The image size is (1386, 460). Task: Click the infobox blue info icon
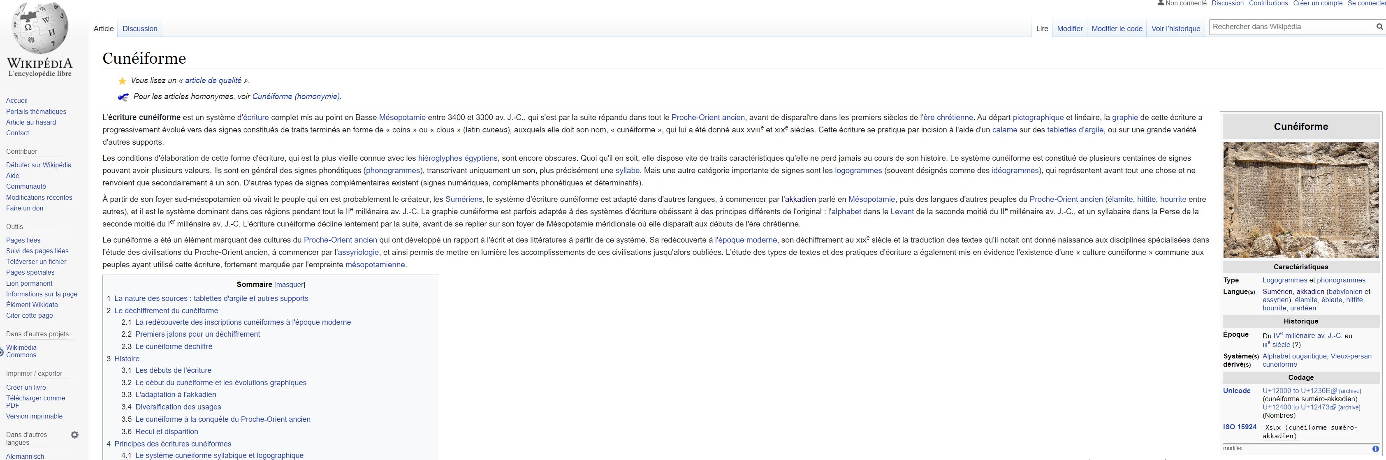tap(1375, 449)
